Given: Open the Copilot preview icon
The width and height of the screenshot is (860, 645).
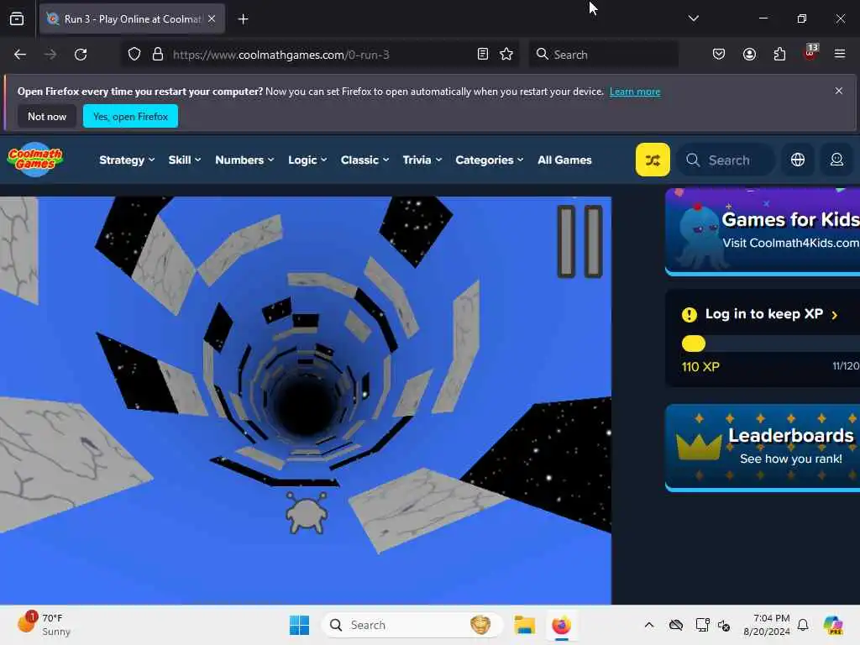Looking at the screenshot, I should (x=833, y=625).
